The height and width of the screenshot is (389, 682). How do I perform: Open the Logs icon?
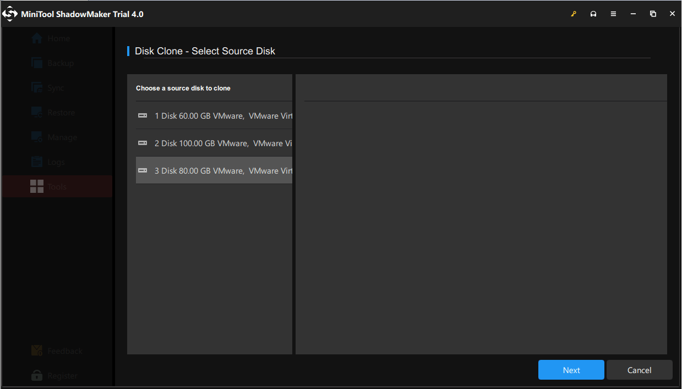coord(37,162)
